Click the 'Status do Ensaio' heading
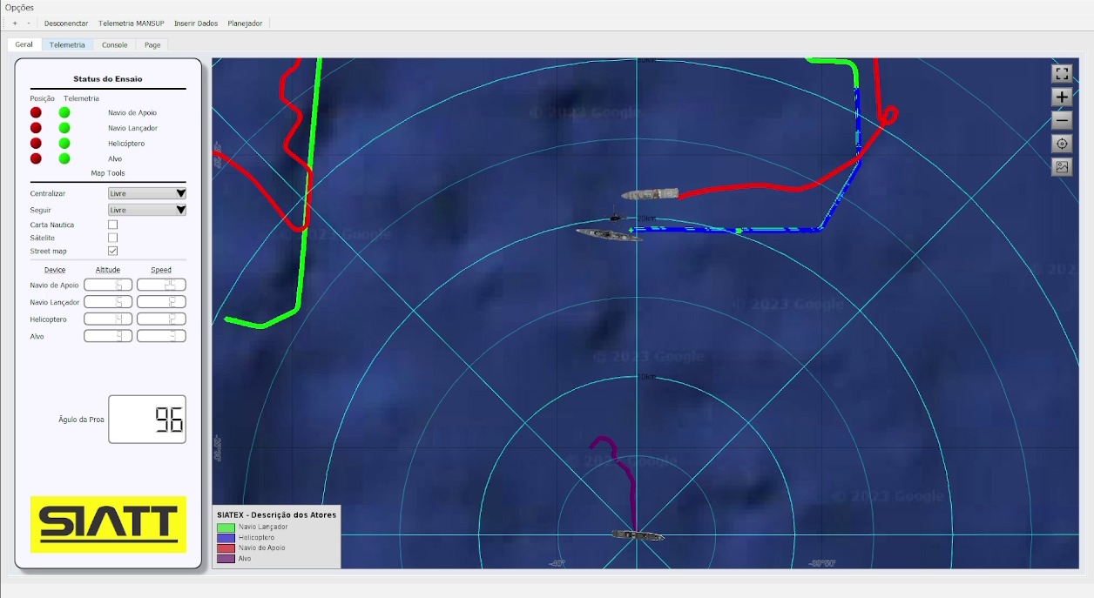The height and width of the screenshot is (598, 1094). (x=108, y=79)
